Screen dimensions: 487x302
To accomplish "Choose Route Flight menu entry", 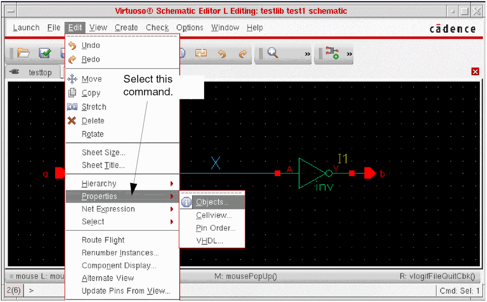I will (123, 240).
